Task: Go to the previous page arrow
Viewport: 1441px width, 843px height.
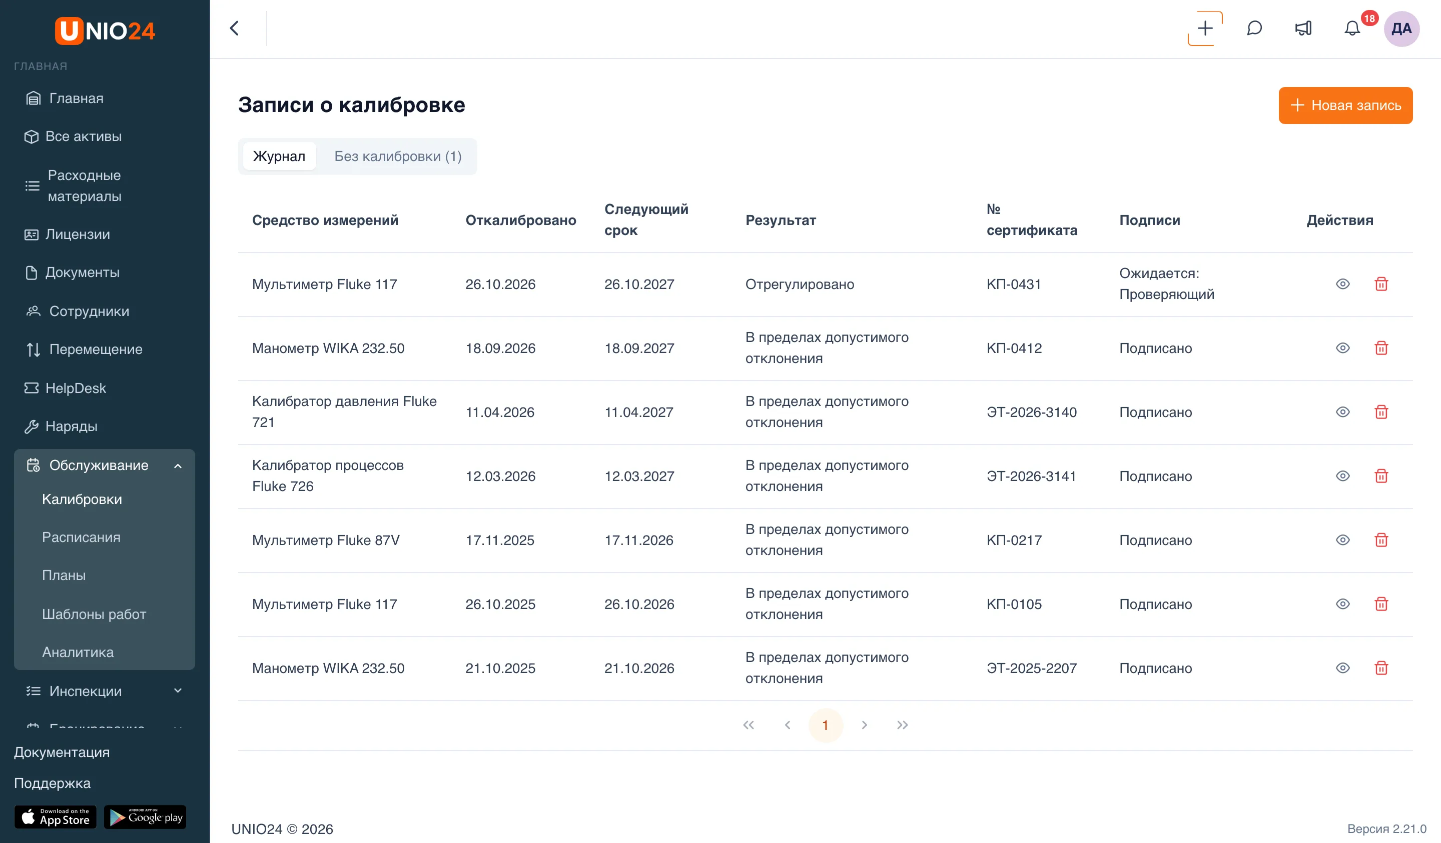Action: [788, 724]
